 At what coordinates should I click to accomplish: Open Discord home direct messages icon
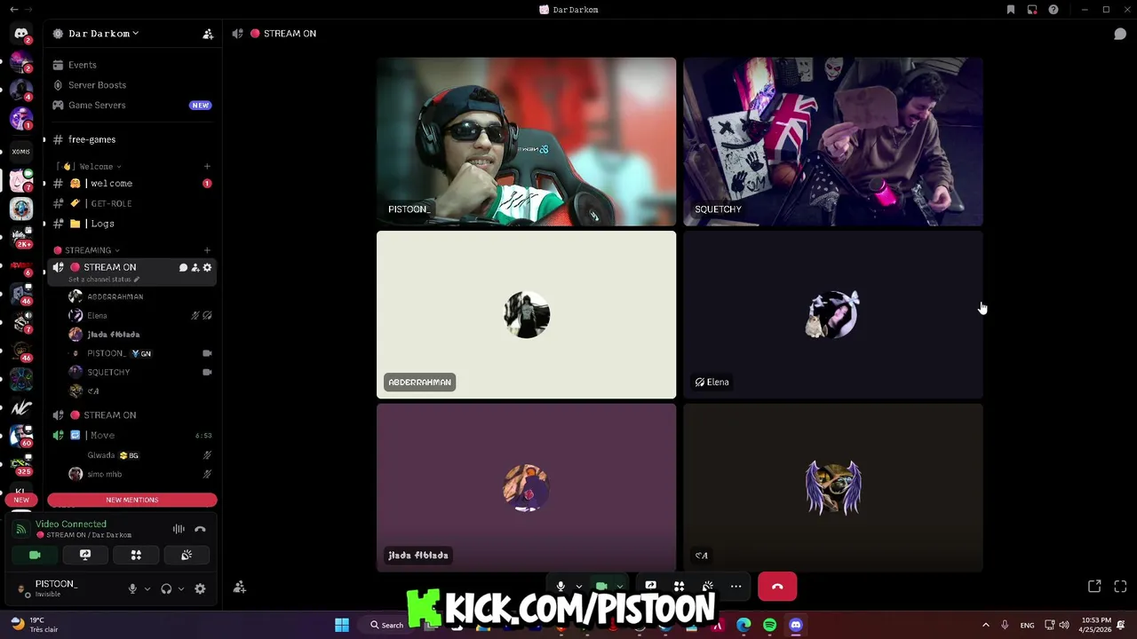[21, 34]
